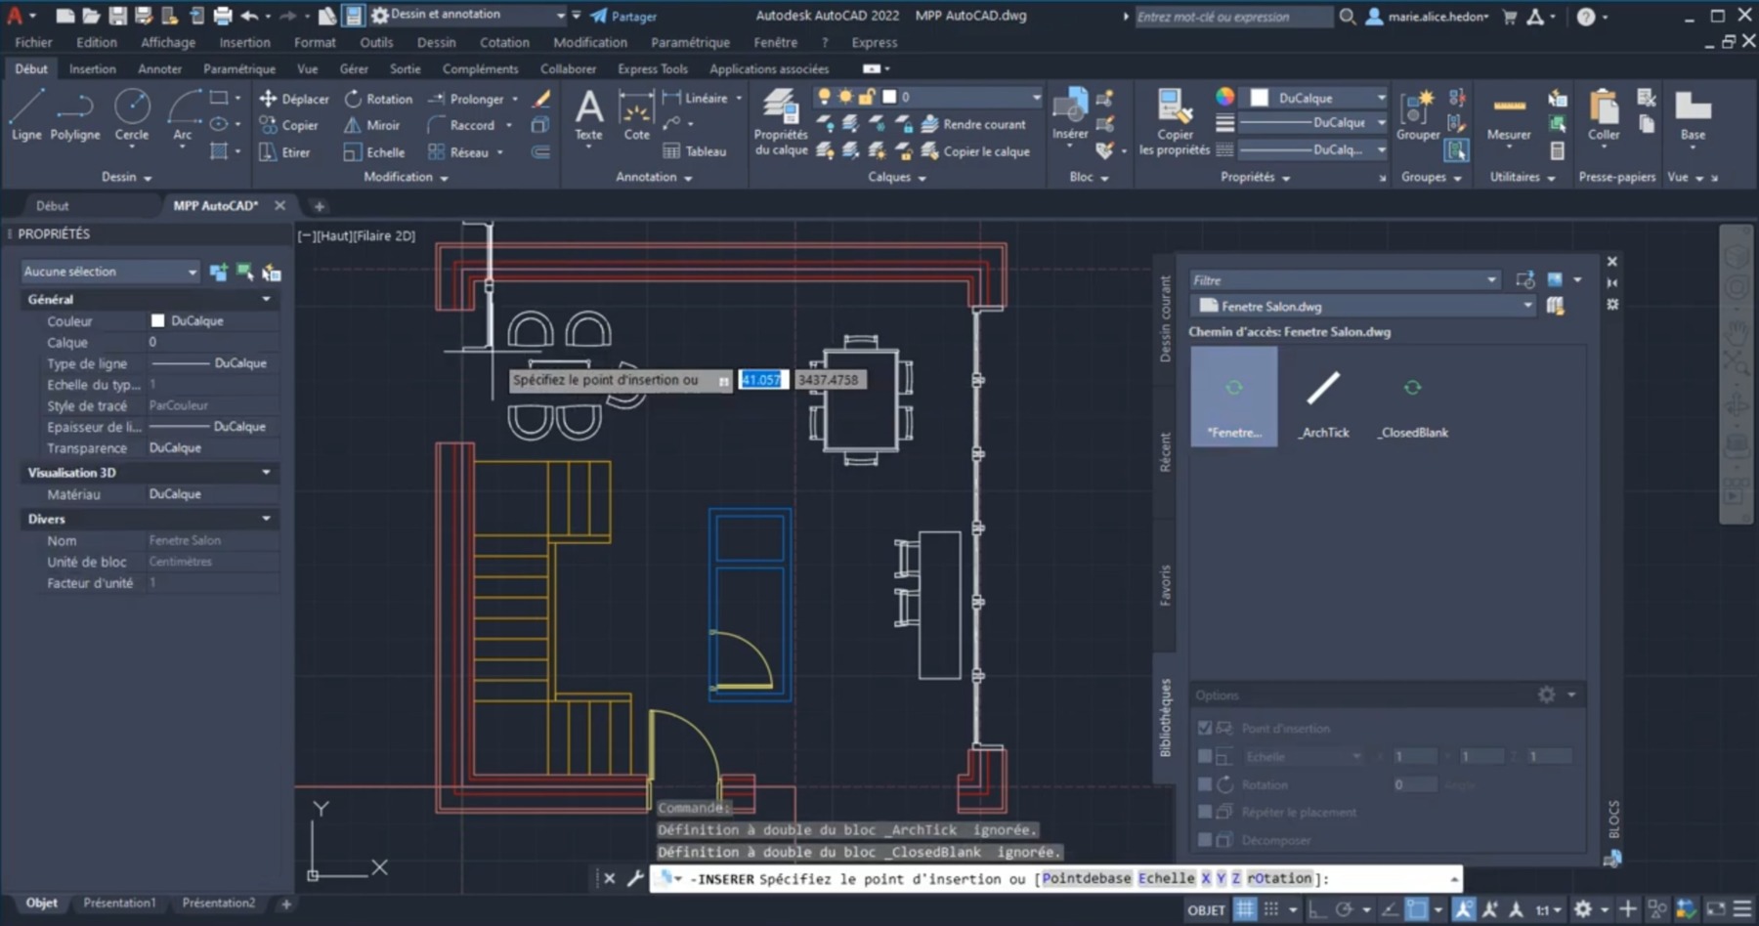Image resolution: width=1759 pixels, height=926 pixels.
Task: Select the Ligne drawing tool
Action: coord(26,115)
